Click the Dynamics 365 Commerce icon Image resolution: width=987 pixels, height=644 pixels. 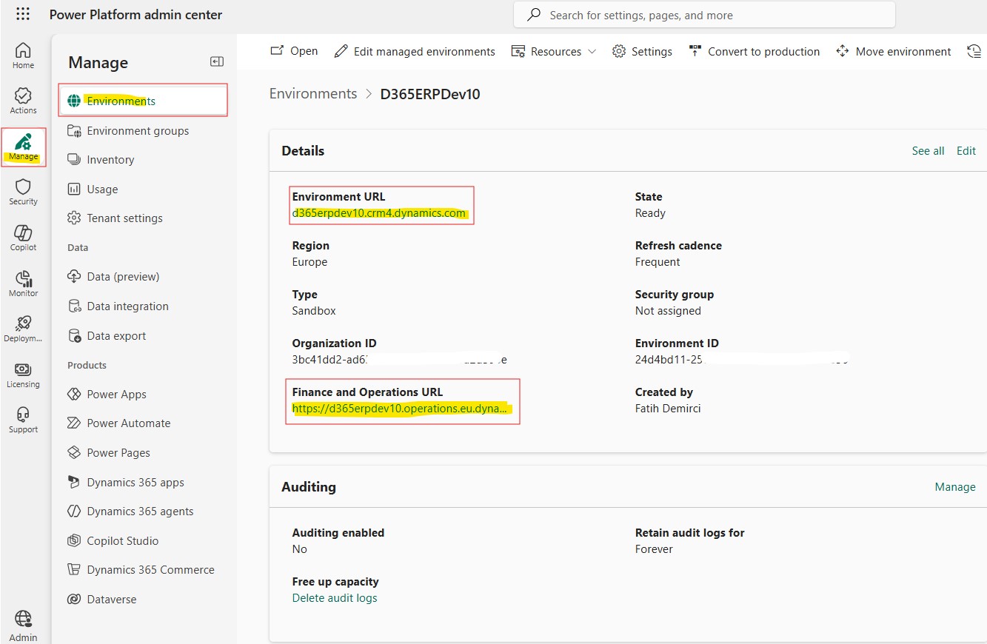[x=74, y=570]
